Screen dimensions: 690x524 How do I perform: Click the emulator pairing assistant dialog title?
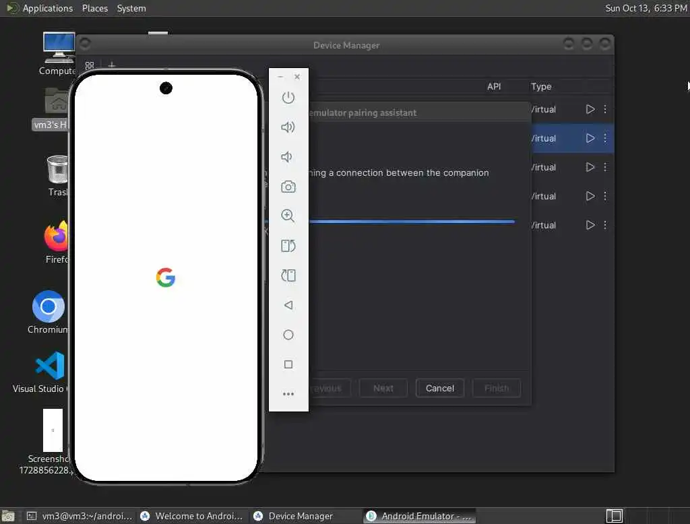362,112
